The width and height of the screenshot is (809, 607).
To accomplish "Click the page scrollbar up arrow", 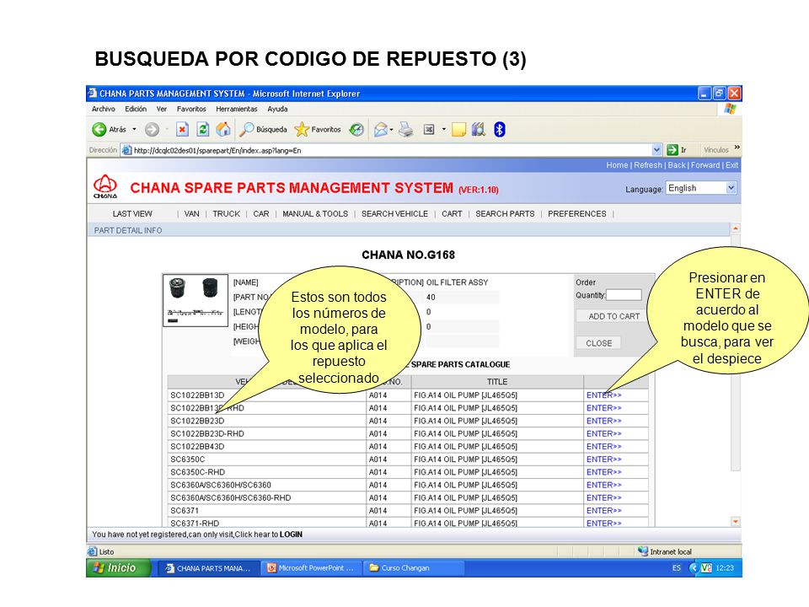I will coord(736,228).
